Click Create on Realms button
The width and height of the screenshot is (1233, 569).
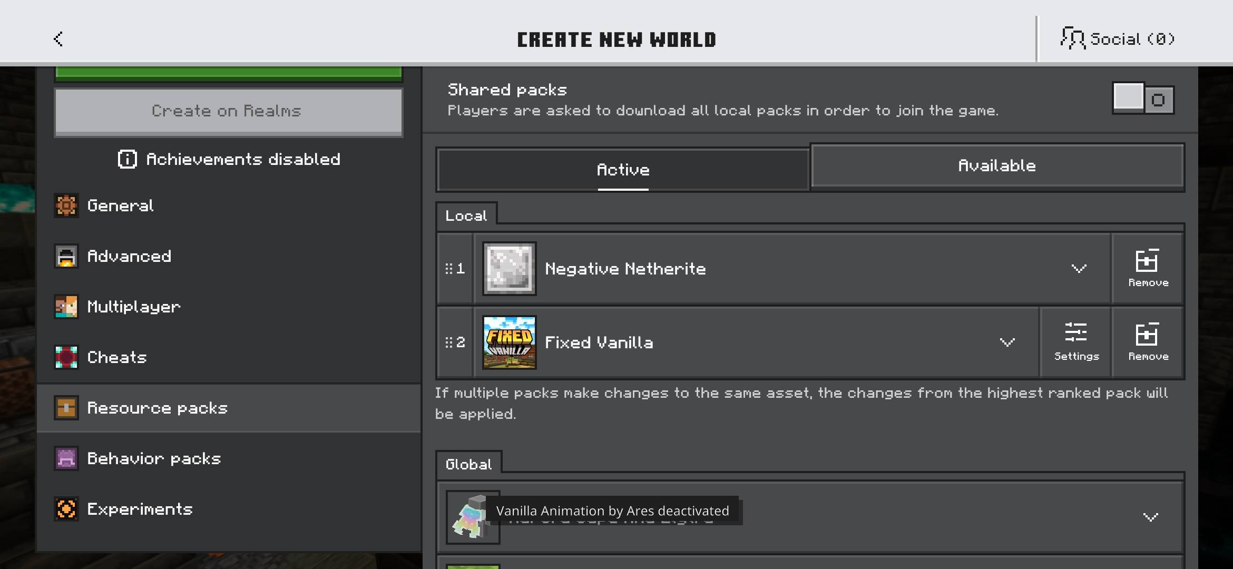[228, 112]
